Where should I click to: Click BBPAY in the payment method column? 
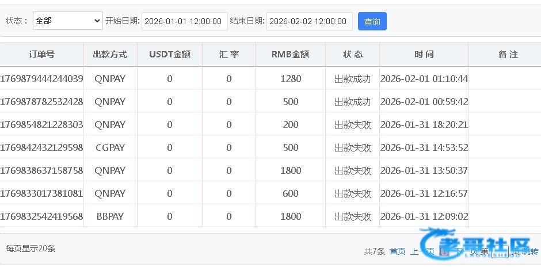coord(110,216)
